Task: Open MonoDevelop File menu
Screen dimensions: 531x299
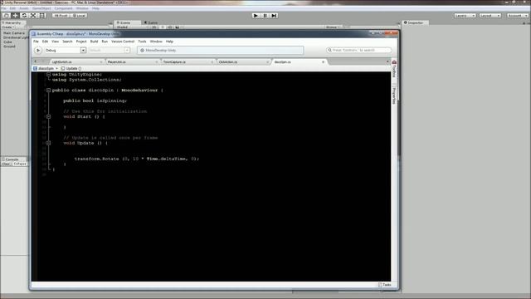Action: pos(36,42)
